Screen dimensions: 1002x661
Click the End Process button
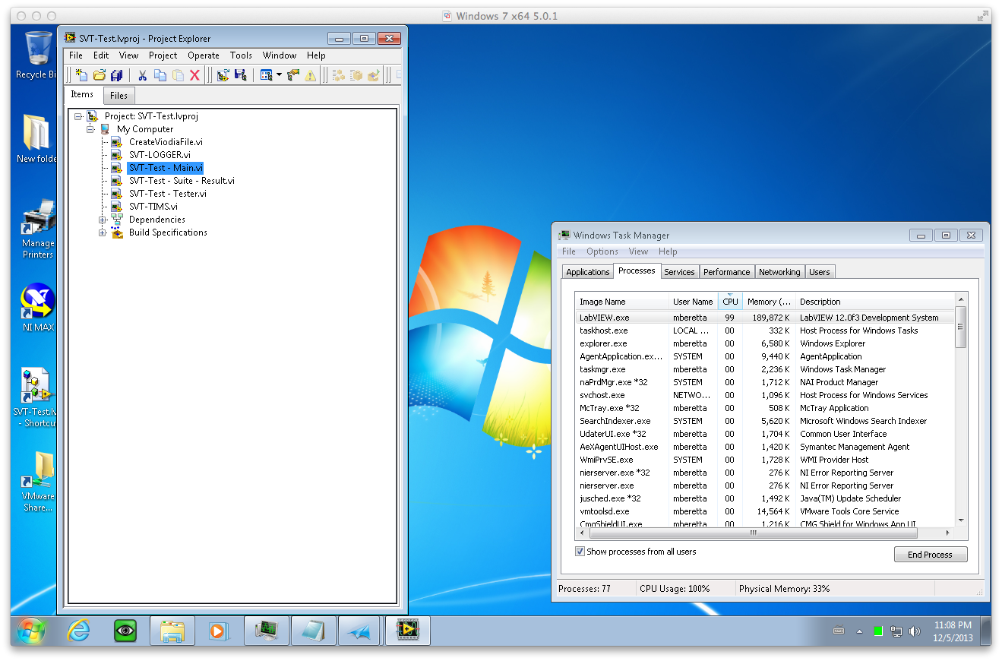[x=931, y=555]
